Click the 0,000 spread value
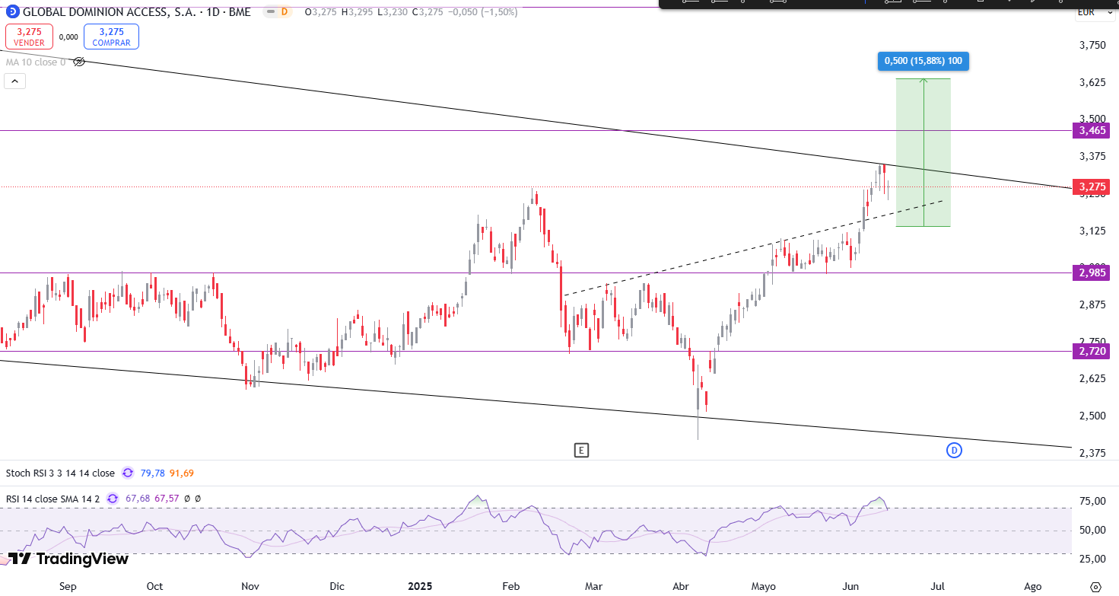The image size is (1119, 596). (68, 37)
